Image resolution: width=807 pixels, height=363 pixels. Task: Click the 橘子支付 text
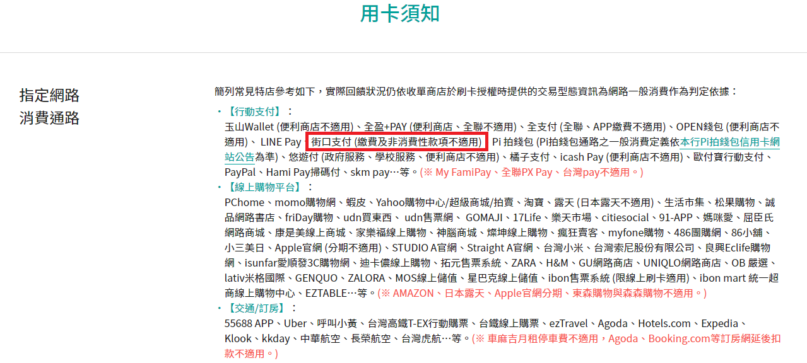[x=529, y=157]
